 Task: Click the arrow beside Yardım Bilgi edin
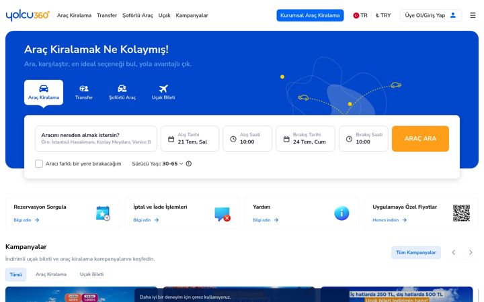tap(276, 220)
